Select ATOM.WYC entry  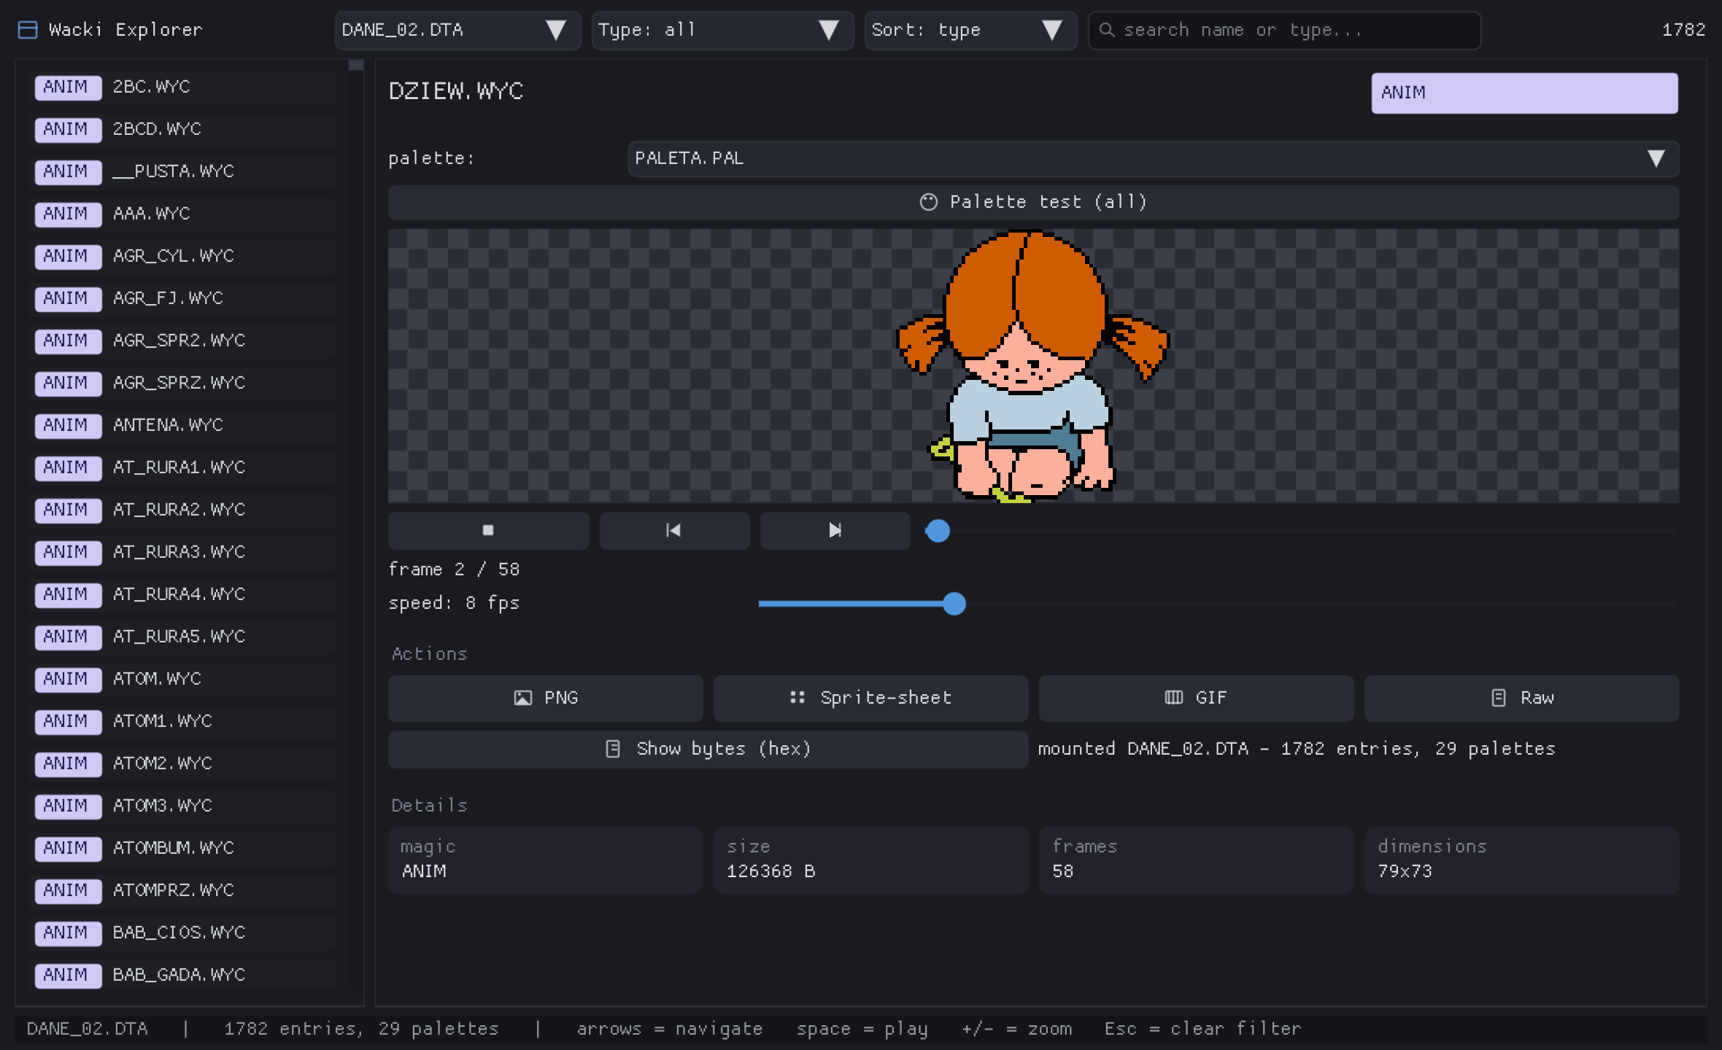182,680
